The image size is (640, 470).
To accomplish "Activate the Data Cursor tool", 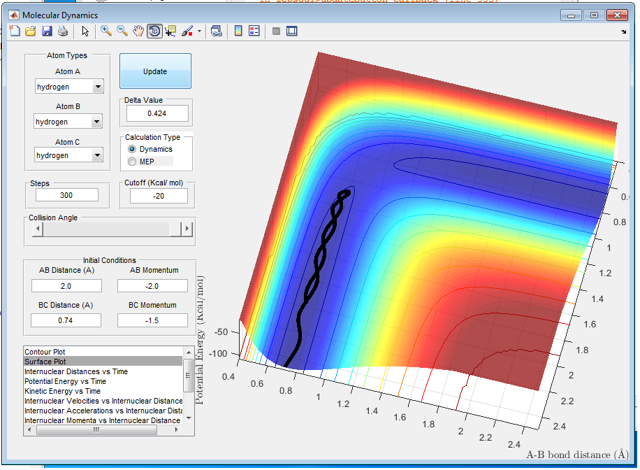I will click(x=171, y=31).
